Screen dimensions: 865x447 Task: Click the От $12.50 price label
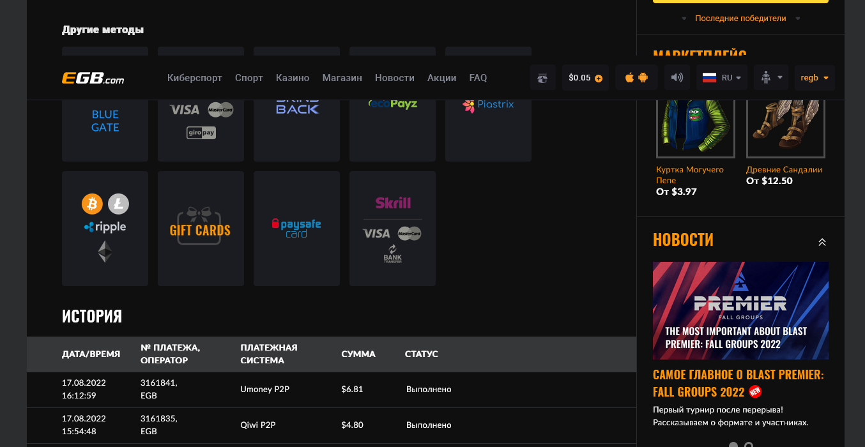[x=769, y=181]
